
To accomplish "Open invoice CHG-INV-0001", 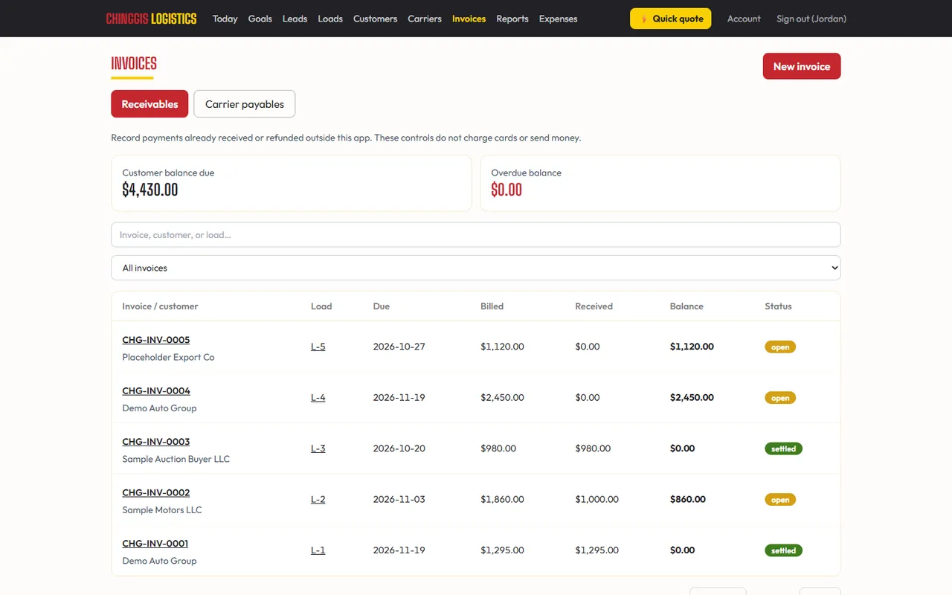I will click(x=155, y=544).
